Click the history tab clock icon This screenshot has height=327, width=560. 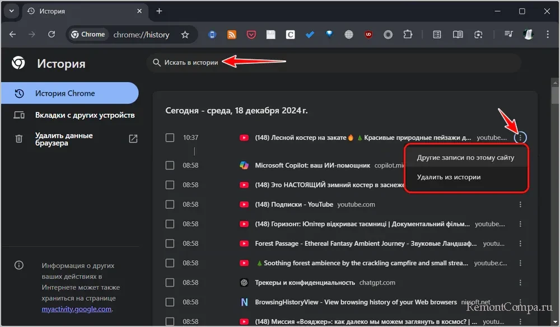(x=31, y=11)
